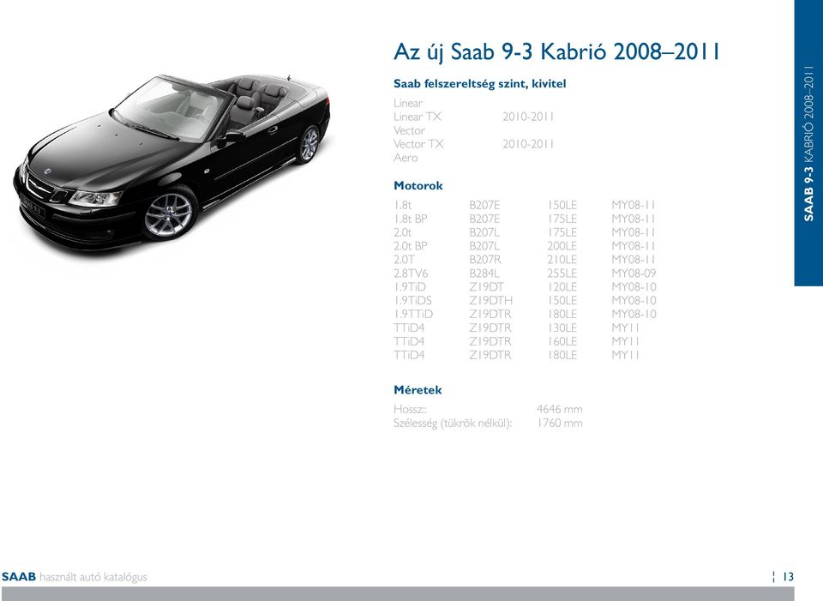Select the "Méretek" section heading
The height and width of the screenshot is (601, 823).
418,390
